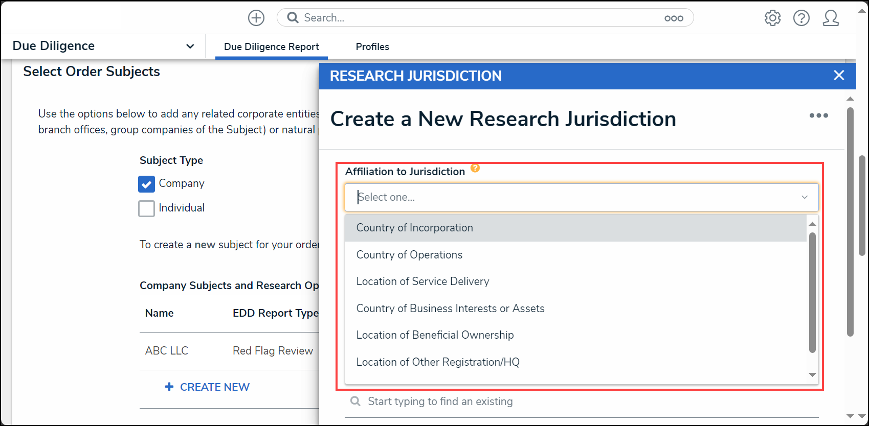The width and height of the screenshot is (869, 426).
Task: Click the dropdown list scroll up arrow
Action: pos(812,224)
